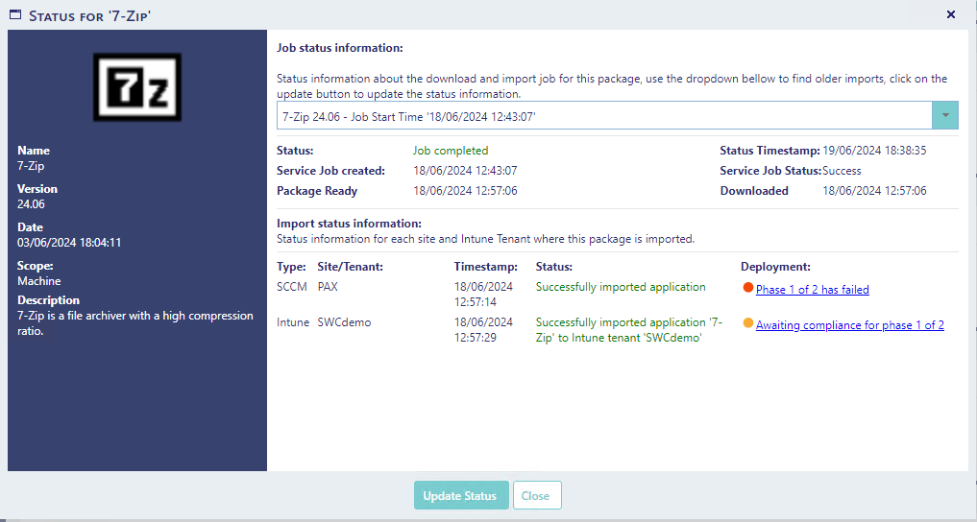Open the 'Phase 1 of 2 has failed' link

(x=813, y=290)
